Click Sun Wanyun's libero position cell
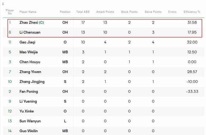This screenshot has width=206, height=135. point(65,121)
